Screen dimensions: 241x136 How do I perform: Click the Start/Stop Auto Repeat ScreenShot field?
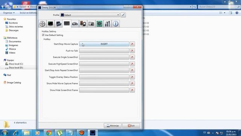pos(104,70)
